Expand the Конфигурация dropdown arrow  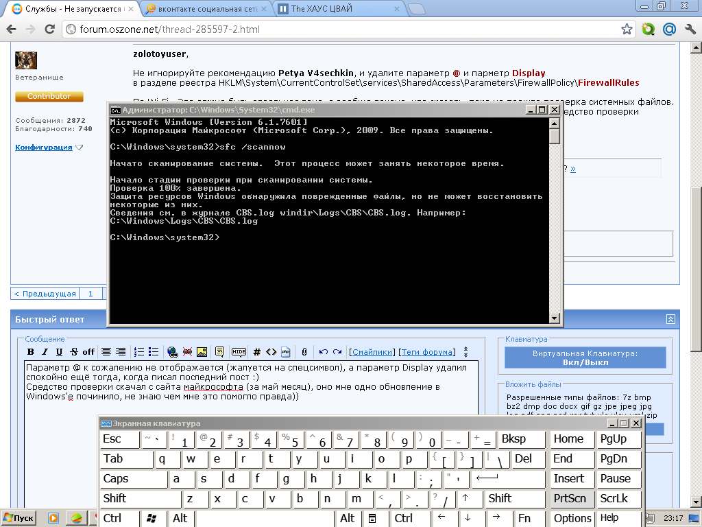[x=80, y=147]
